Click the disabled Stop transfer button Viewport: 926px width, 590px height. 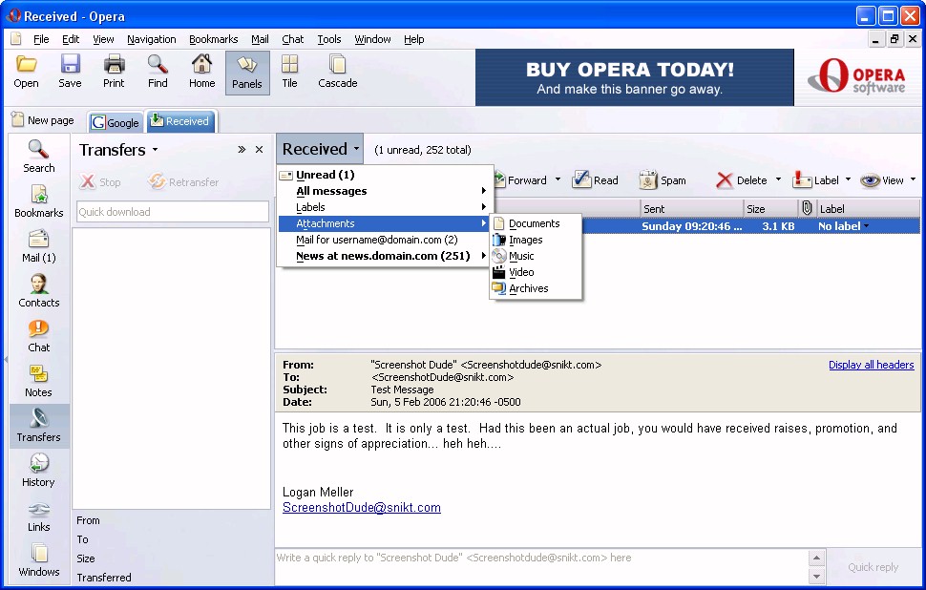[x=100, y=182]
